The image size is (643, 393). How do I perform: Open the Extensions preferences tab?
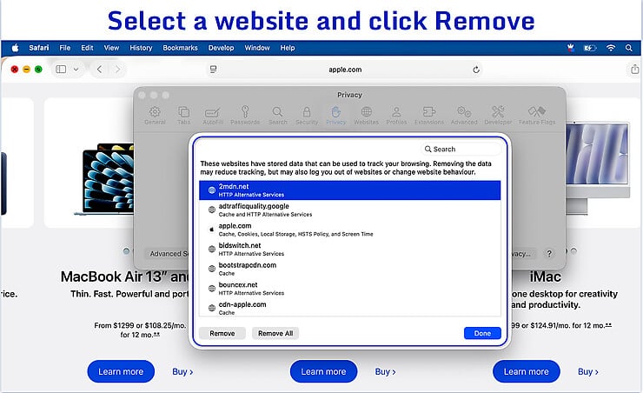click(x=429, y=116)
